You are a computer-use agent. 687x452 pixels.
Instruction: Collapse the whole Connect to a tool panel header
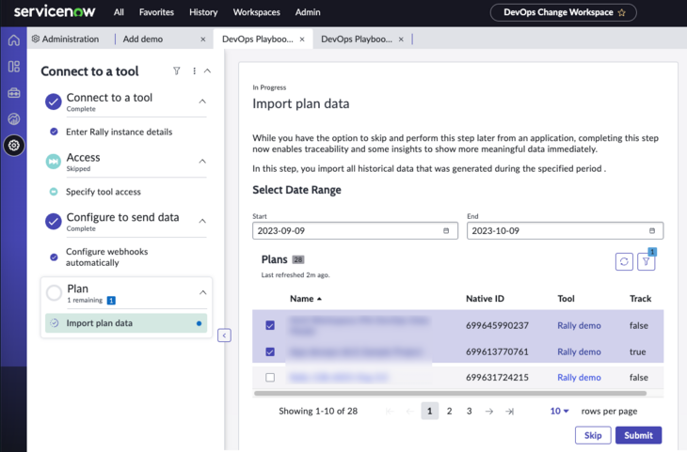coord(208,70)
